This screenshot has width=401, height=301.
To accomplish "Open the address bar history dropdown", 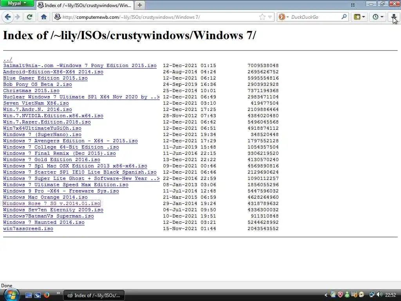I will (x=270, y=17).
